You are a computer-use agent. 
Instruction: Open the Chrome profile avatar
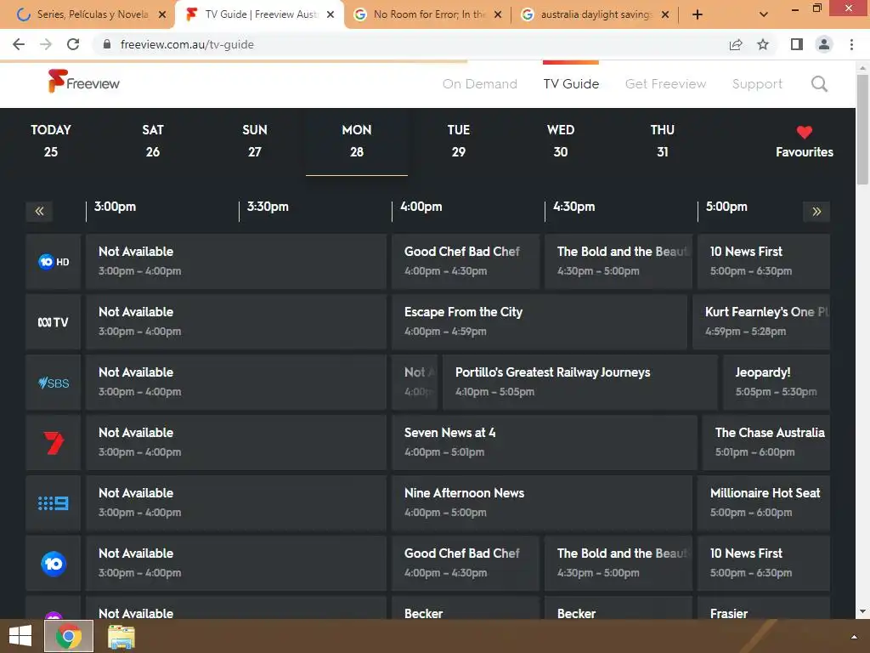click(824, 44)
